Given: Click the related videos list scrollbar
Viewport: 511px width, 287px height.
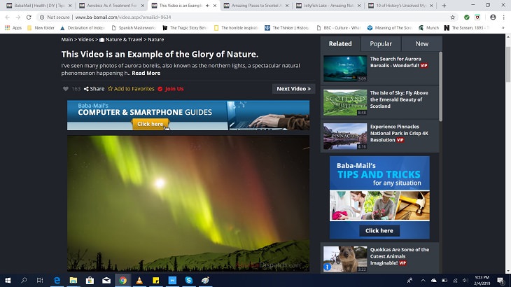Looking at the screenshot, I should coord(440,87).
